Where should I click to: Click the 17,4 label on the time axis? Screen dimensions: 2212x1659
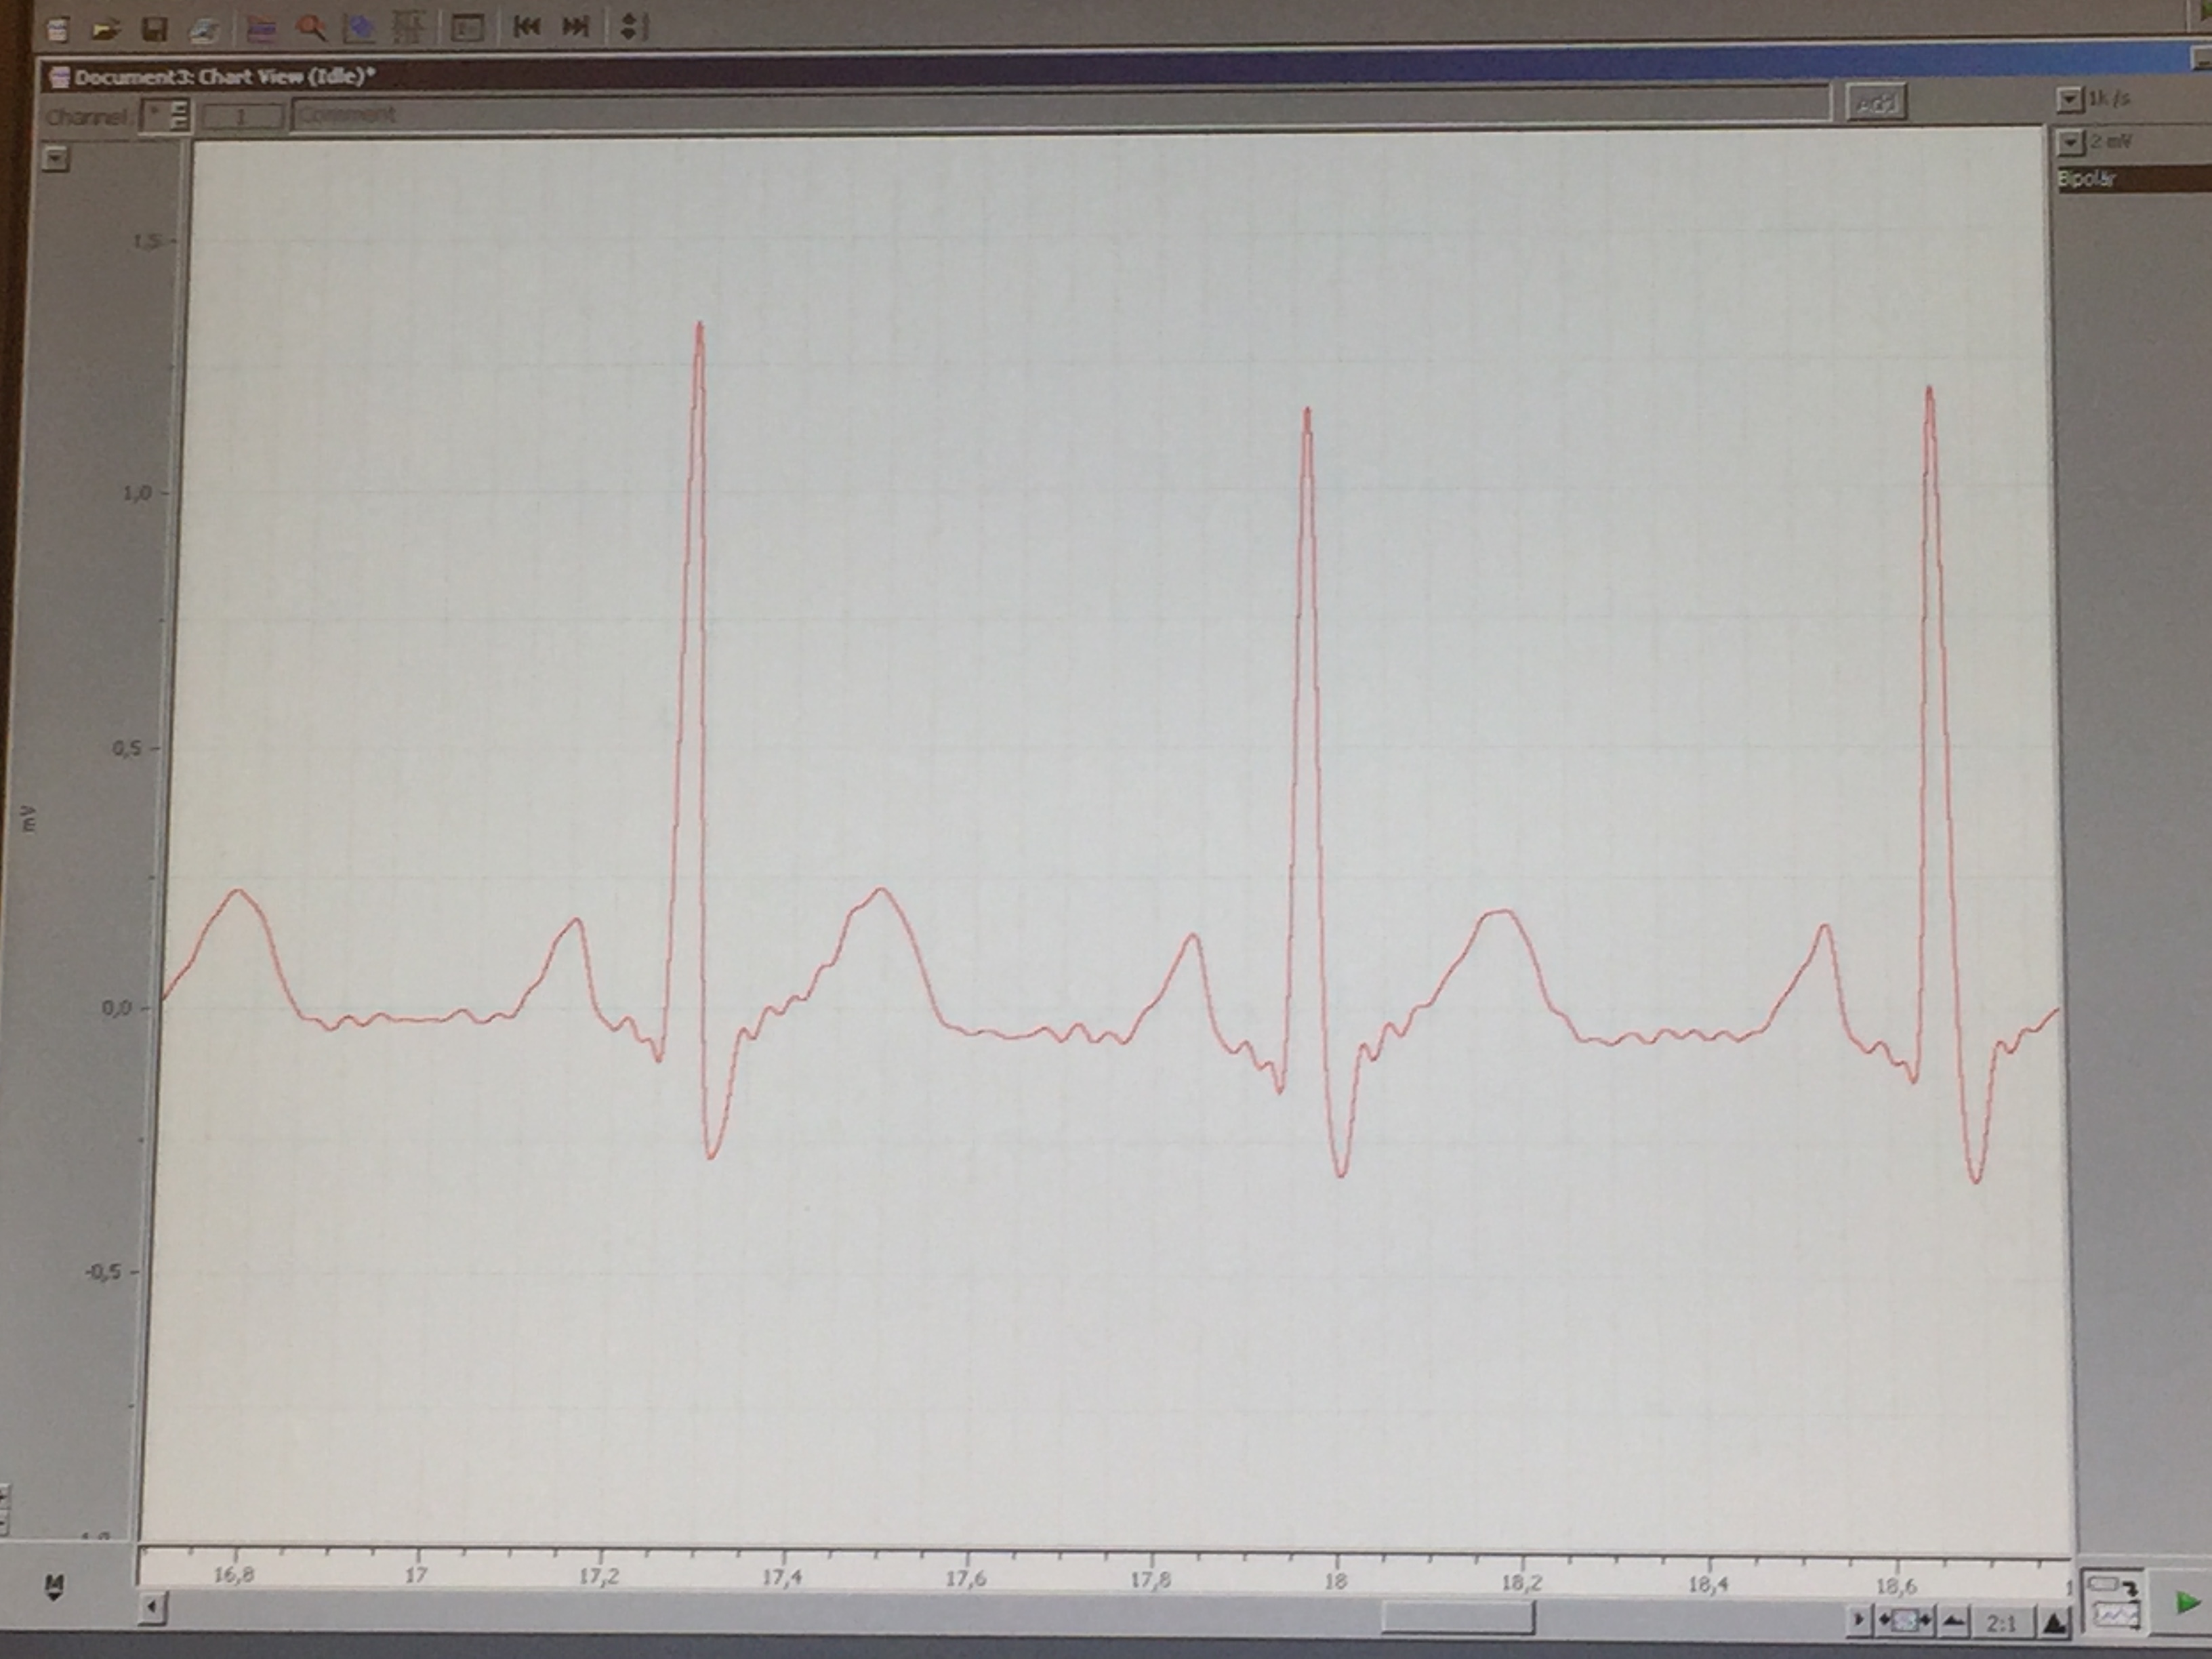pos(781,1578)
